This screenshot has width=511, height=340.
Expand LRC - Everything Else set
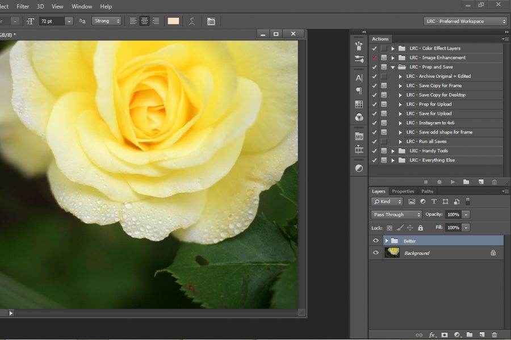click(393, 160)
